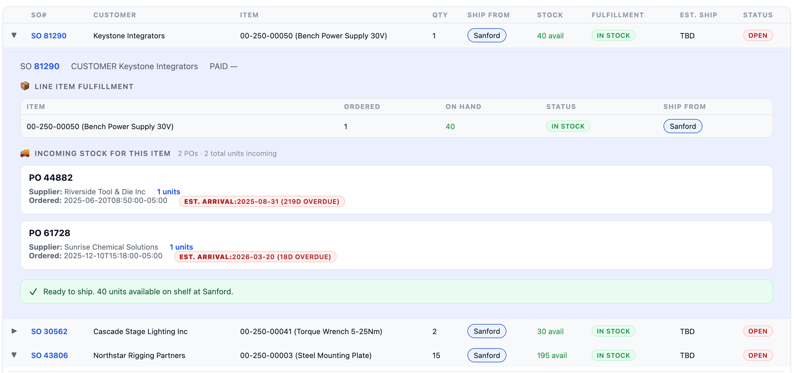The image size is (794, 373).
Task: Click TBD est. ship for SO 30562
Action: point(687,331)
